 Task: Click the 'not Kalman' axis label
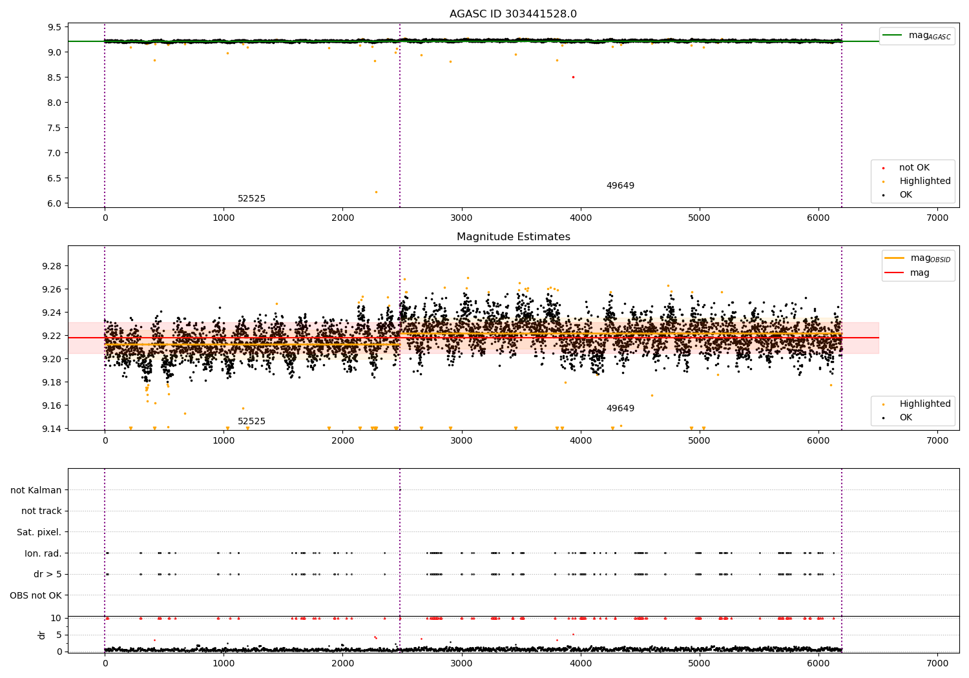(36, 491)
